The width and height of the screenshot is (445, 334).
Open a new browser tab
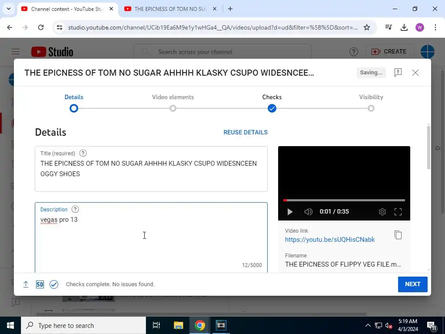click(x=230, y=9)
